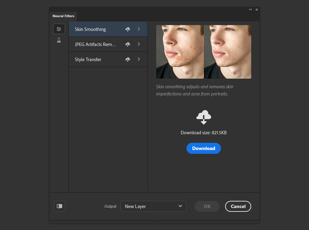Select the Style Transfer filter

pos(108,59)
